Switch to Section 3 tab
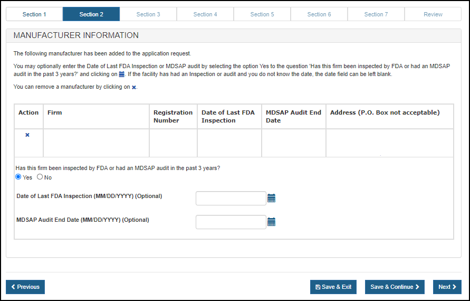The image size is (470, 301). (148, 14)
